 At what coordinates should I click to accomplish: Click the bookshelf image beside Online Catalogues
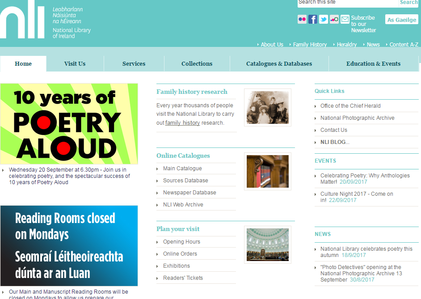(x=267, y=172)
